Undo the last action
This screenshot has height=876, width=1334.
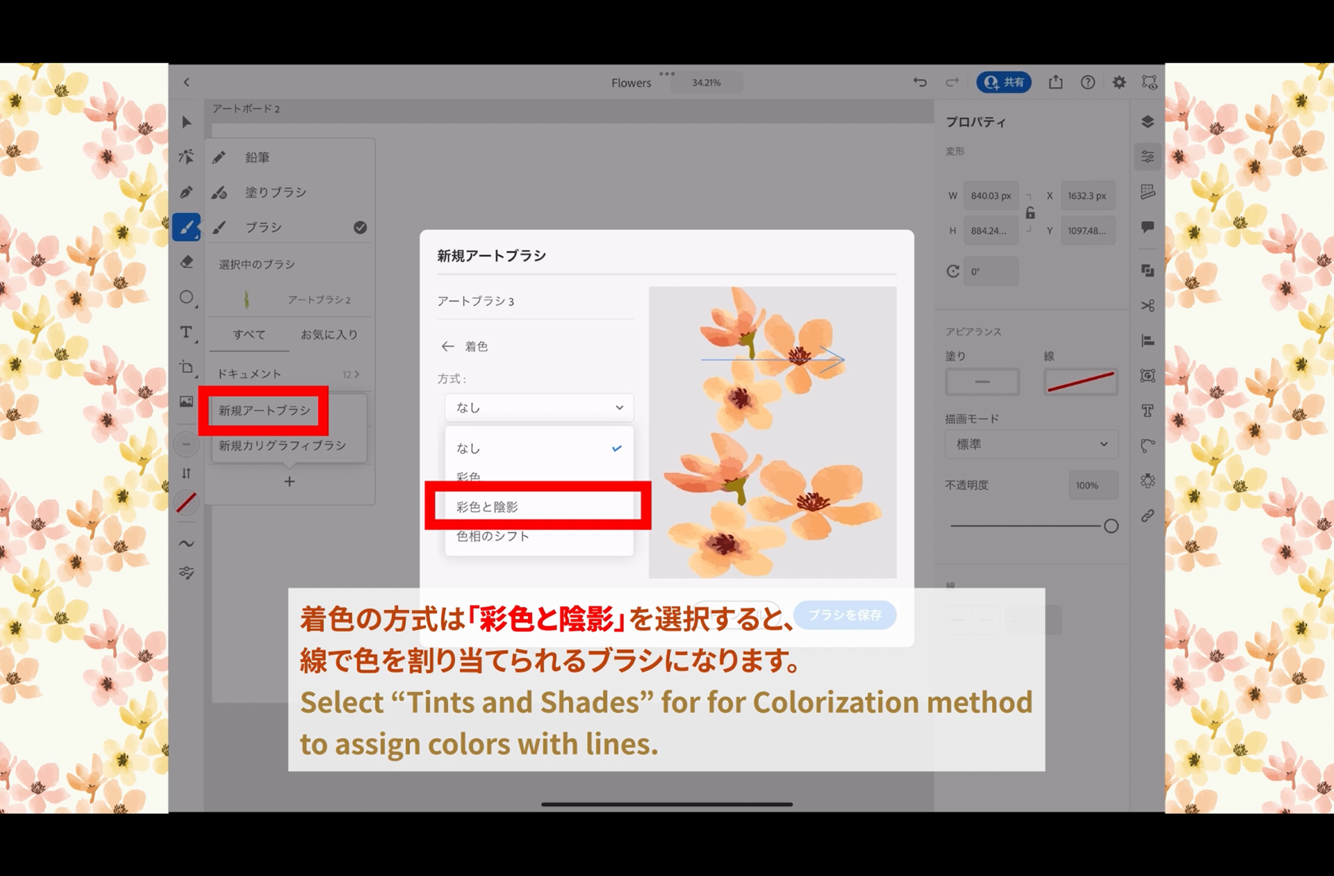point(920,82)
